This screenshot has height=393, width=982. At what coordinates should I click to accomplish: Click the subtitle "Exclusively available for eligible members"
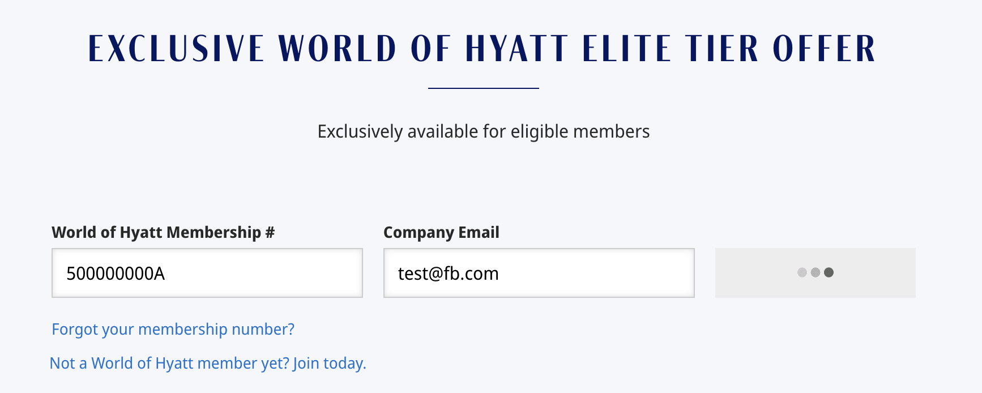pyautogui.click(x=483, y=131)
